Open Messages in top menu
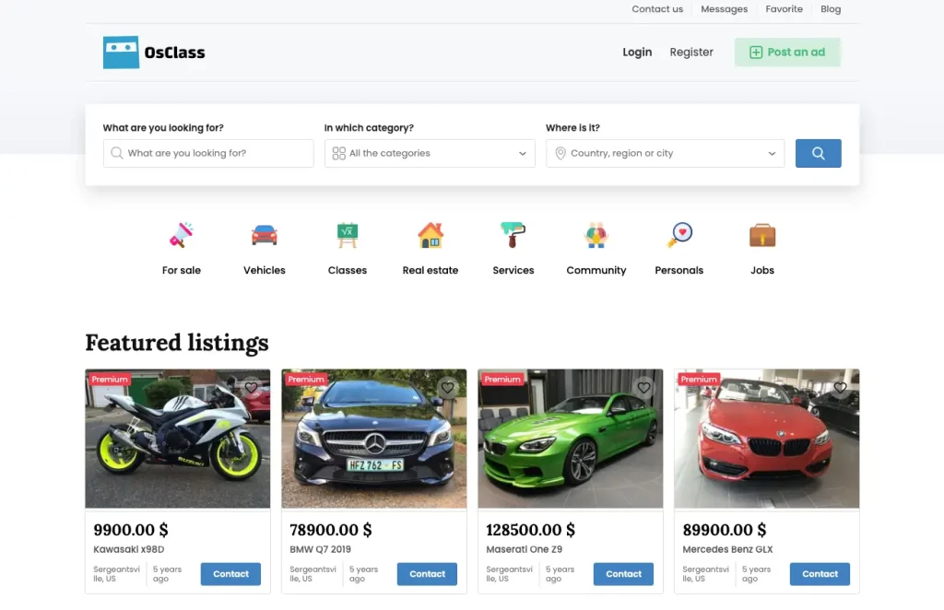Viewport: 944px width, 610px height. pos(725,9)
